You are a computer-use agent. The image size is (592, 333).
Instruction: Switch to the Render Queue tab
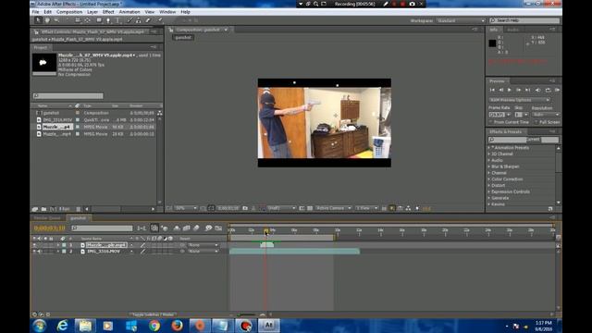coord(47,218)
